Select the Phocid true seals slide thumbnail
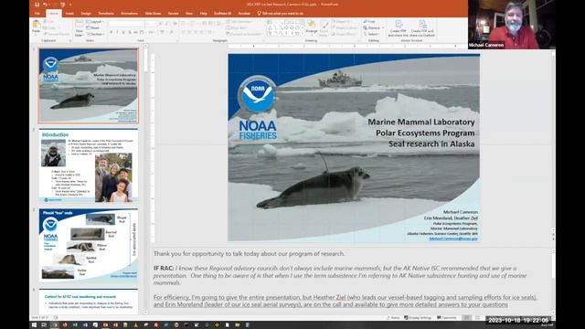585x329 pixels. click(x=89, y=245)
